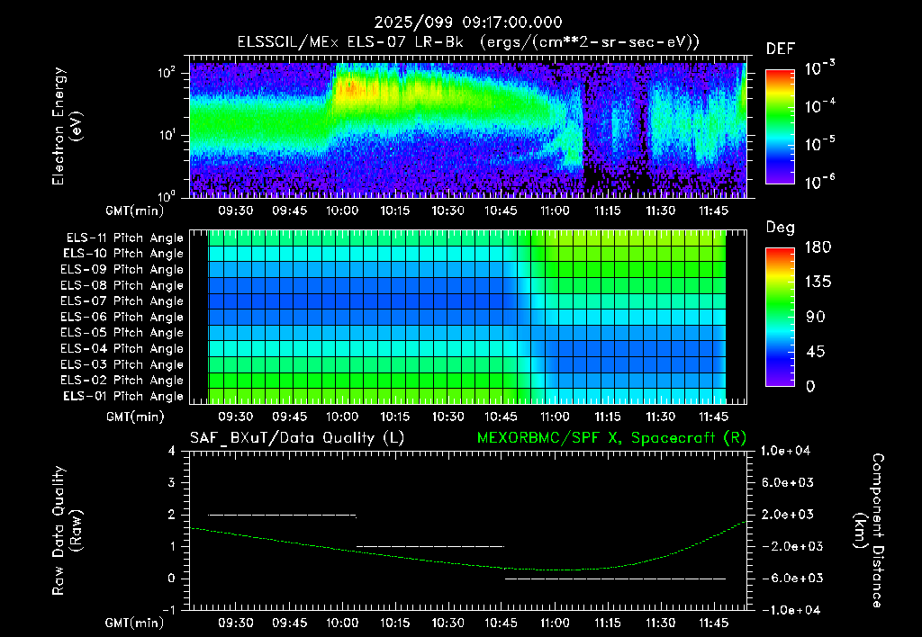Screen dimensions: 922x637
Task: Click the data quality line segment at level 1
Action: click(x=430, y=546)
